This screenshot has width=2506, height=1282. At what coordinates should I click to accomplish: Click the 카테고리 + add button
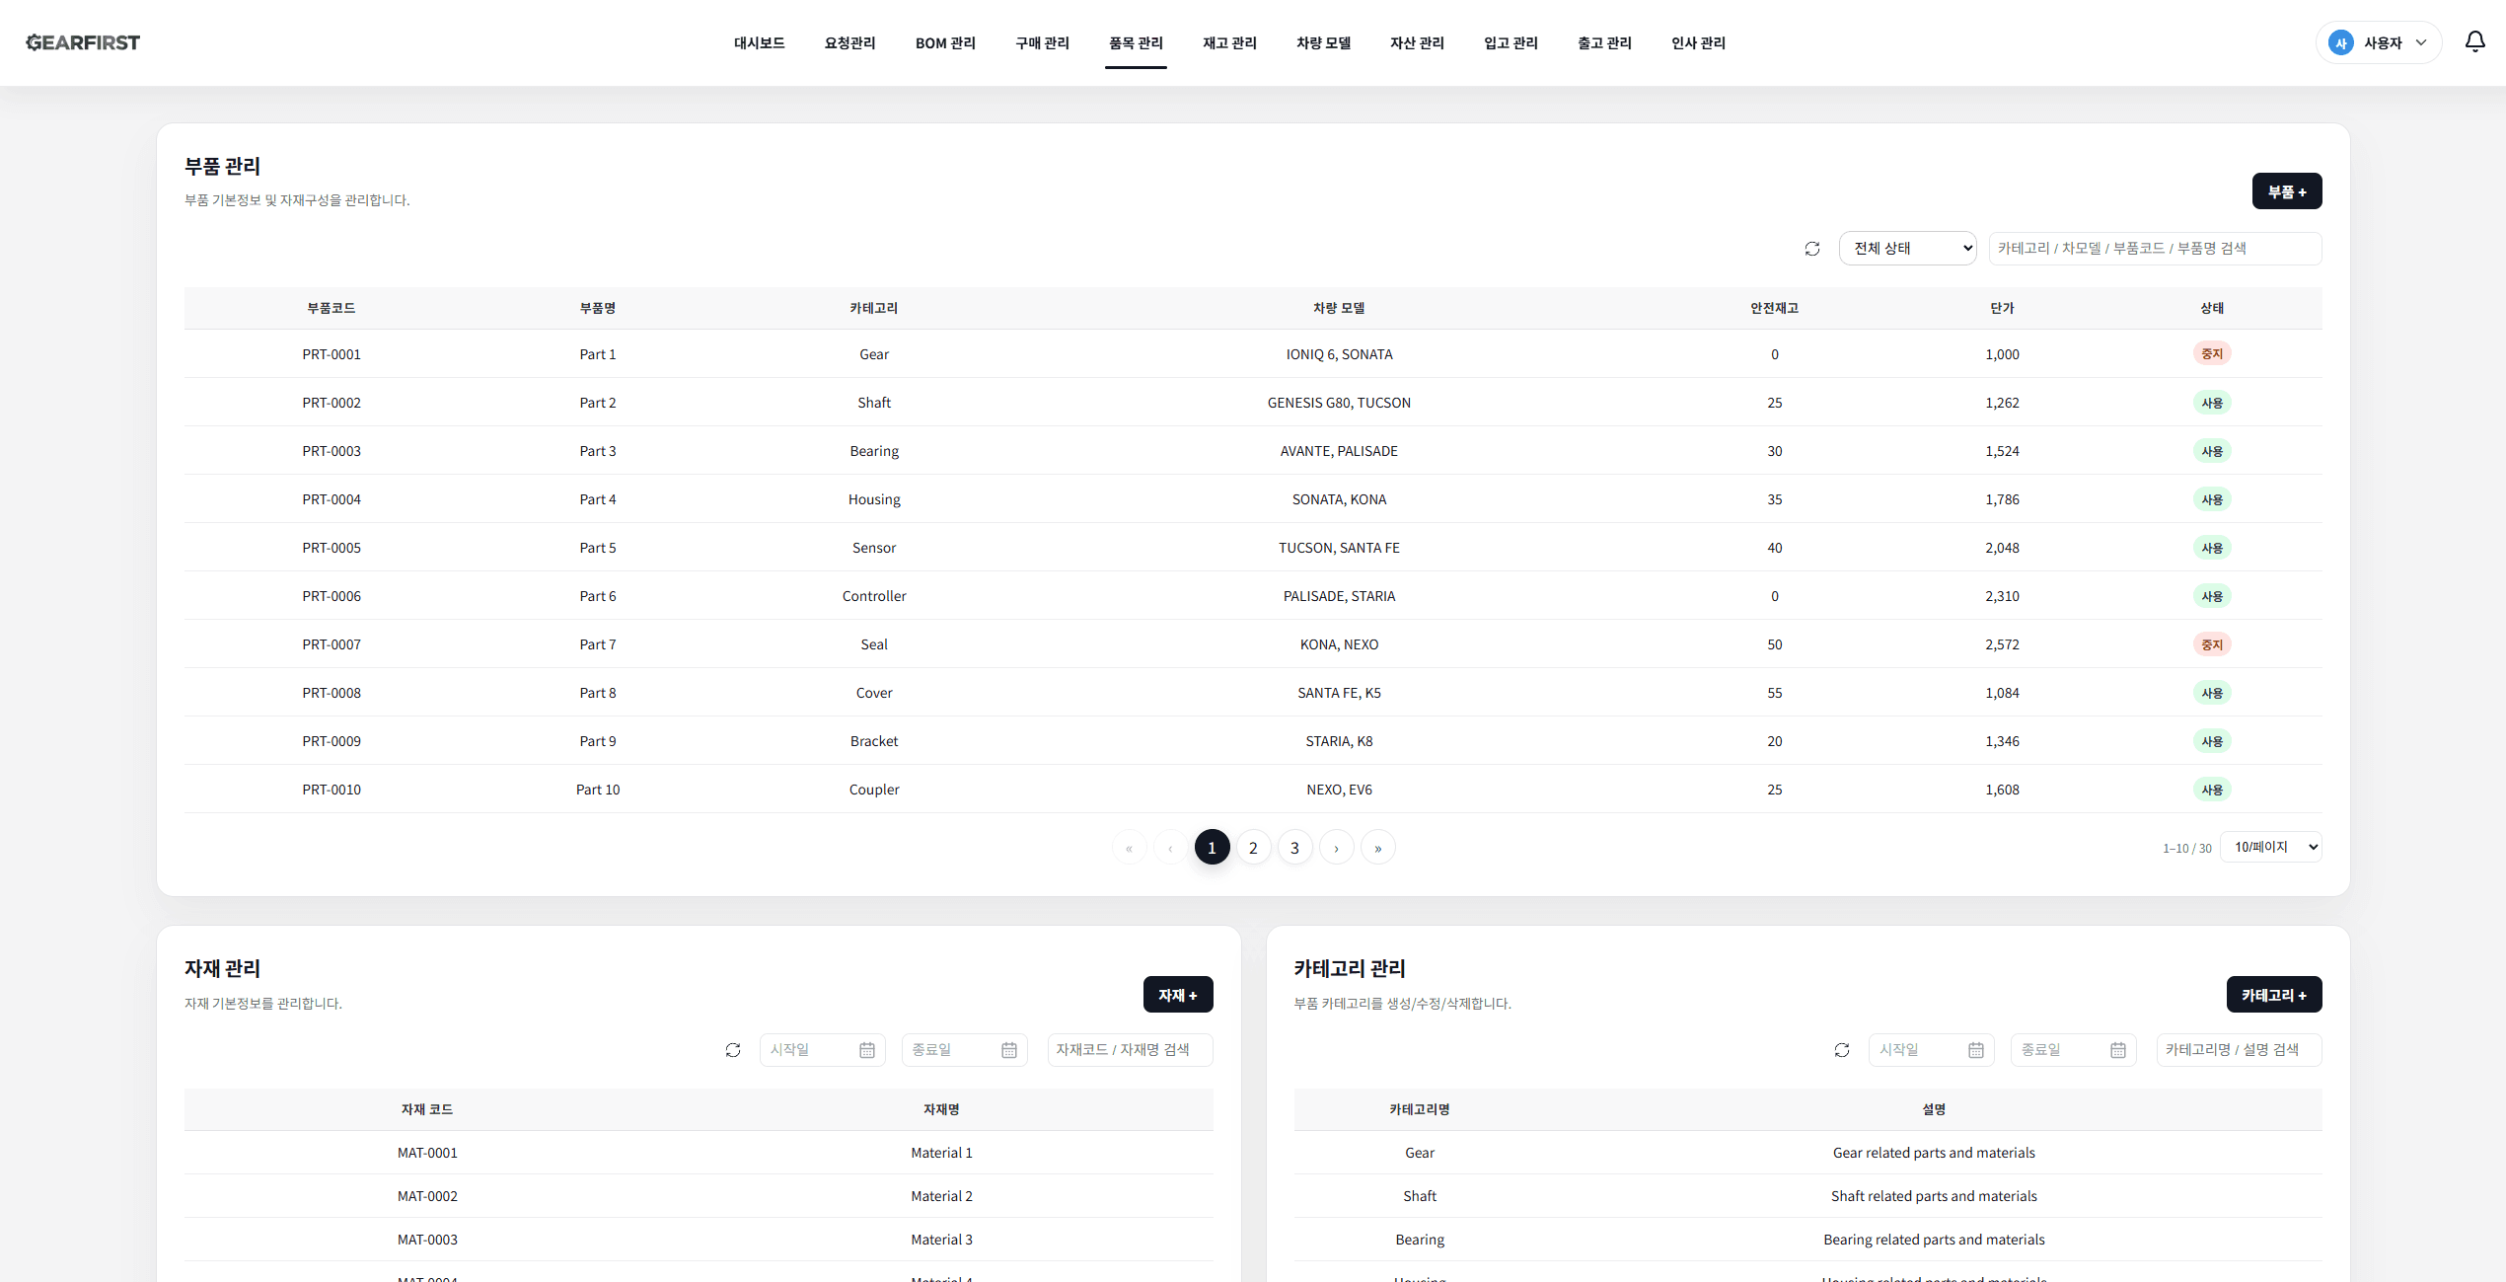click(2274, 995)
